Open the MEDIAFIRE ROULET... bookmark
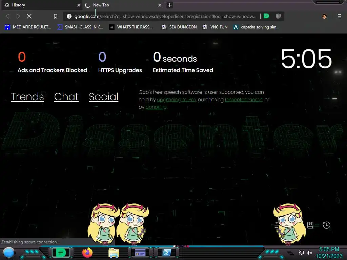The height and width of the screenshot is (260, 347). tap(28, 27)
